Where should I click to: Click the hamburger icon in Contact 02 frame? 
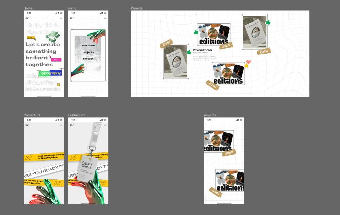(x=105, y=125)
